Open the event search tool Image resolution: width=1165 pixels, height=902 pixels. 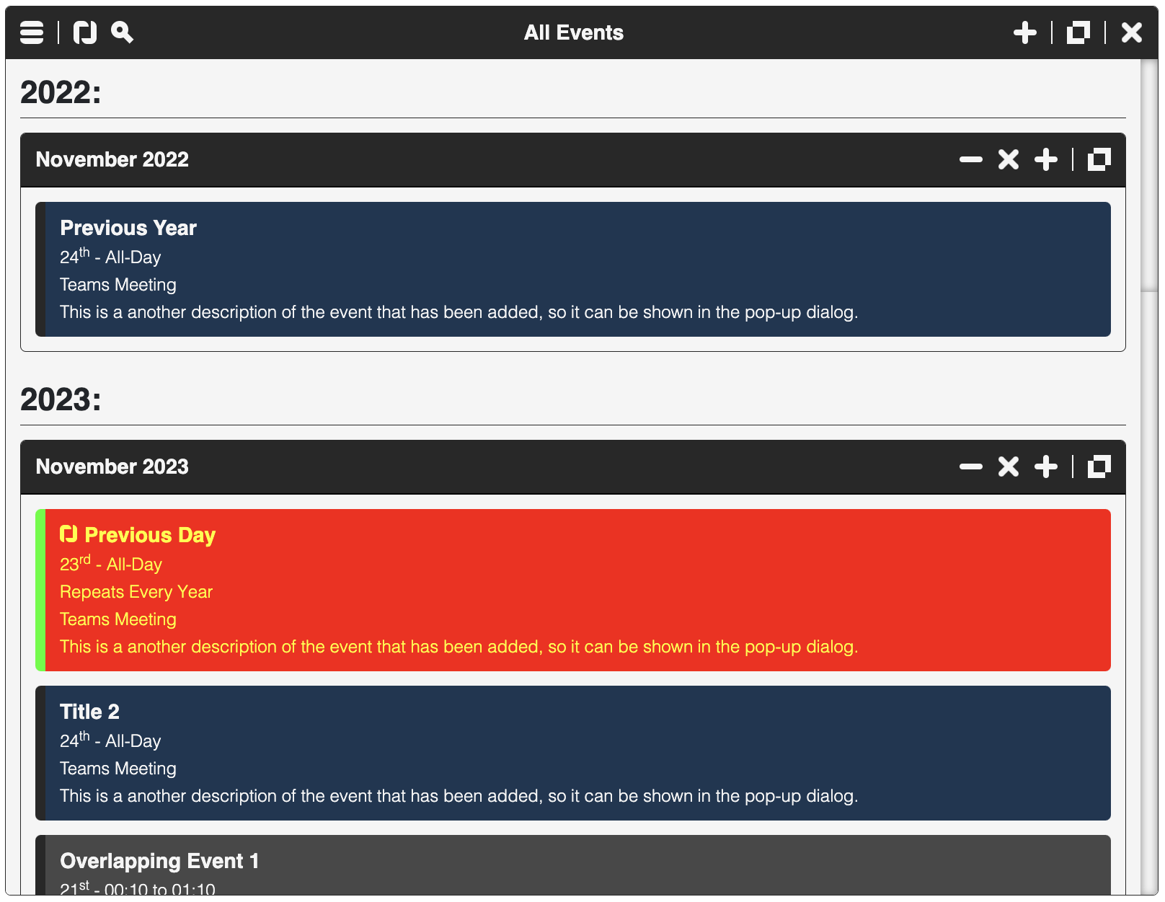click(123, 32)
